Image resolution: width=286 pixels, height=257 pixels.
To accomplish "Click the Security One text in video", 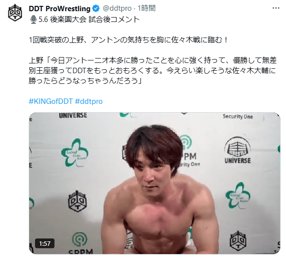I will (x=238, y=117).
